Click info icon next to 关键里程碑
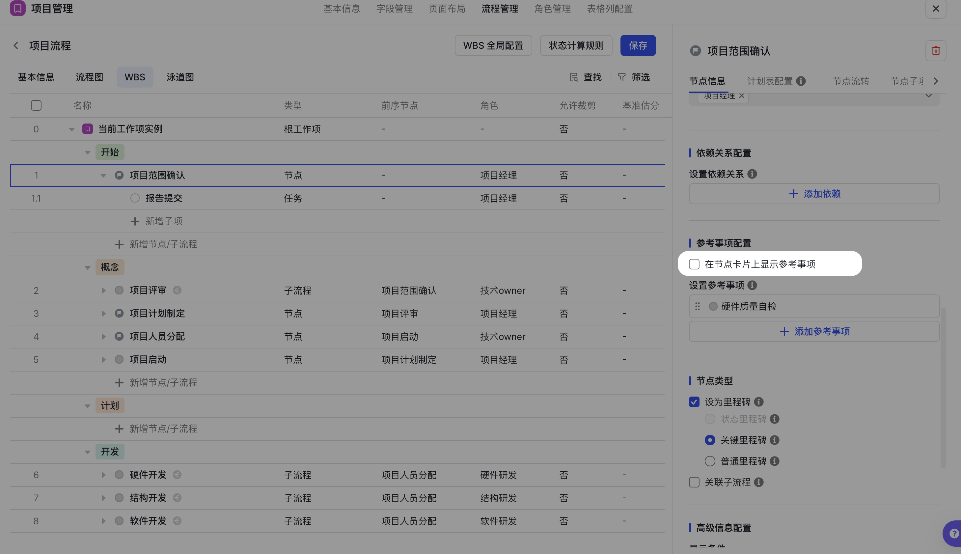The height and width of the screenshot is (554, 961). tap(775, 440)
